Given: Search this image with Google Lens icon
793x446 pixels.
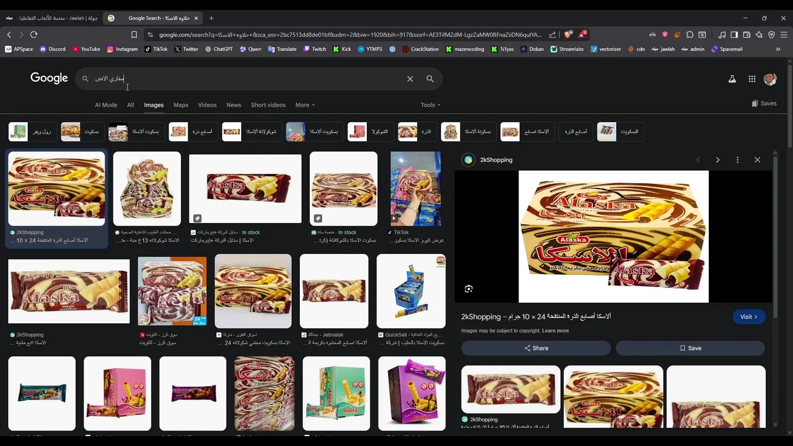Looking at the screenshot, I should tap(468, 289).
